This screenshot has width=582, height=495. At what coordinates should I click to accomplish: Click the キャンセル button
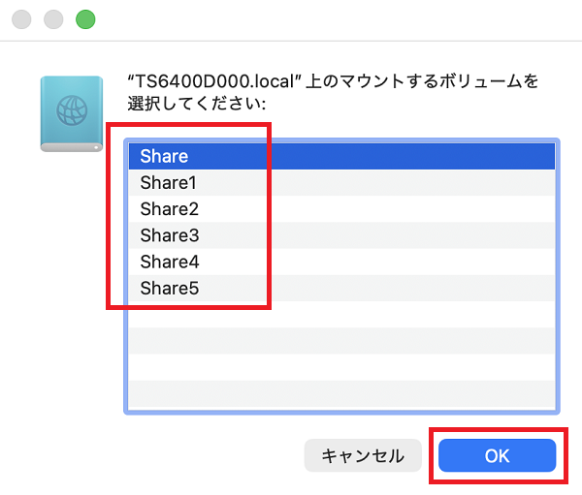click(x=362, y=454)
